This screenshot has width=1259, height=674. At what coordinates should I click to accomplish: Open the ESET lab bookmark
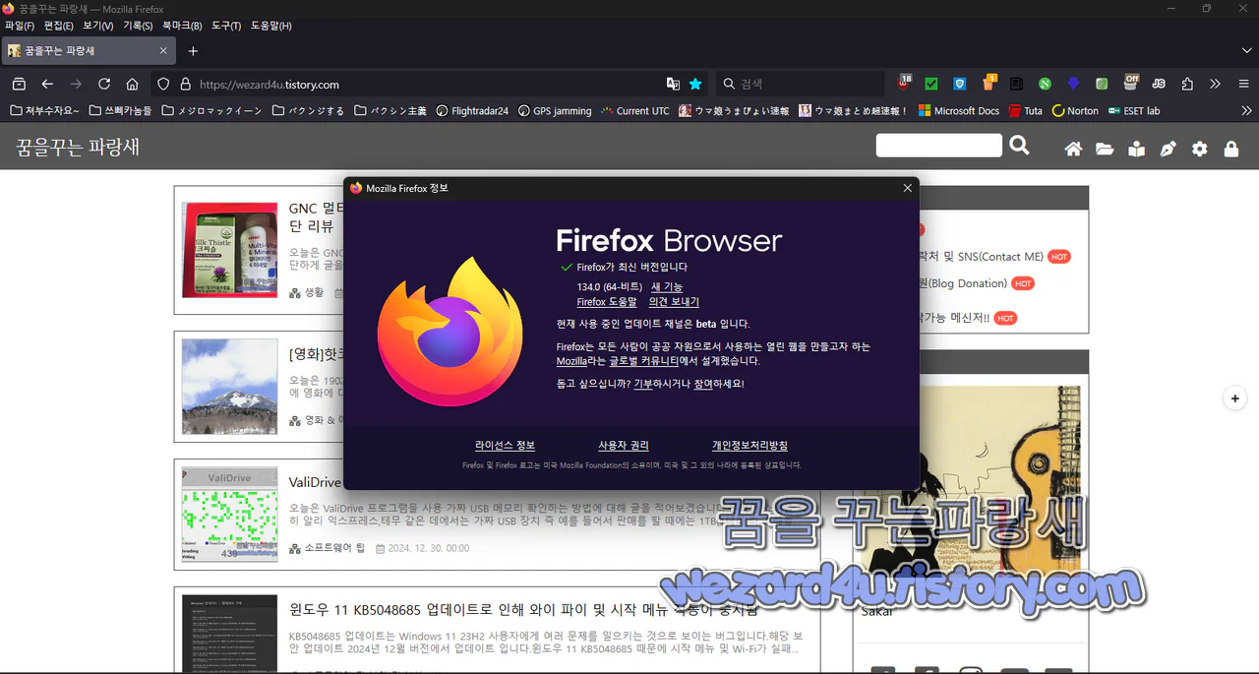tap(1134, 111)
